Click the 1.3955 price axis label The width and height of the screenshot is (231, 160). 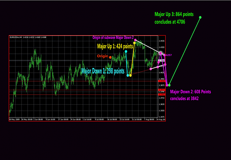click(162, 79)
